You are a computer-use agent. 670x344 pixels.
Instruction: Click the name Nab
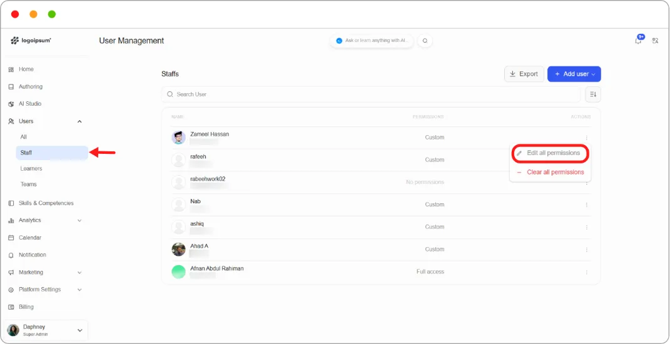(195, 201)
